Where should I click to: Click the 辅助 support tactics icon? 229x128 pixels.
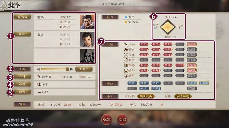126,71
